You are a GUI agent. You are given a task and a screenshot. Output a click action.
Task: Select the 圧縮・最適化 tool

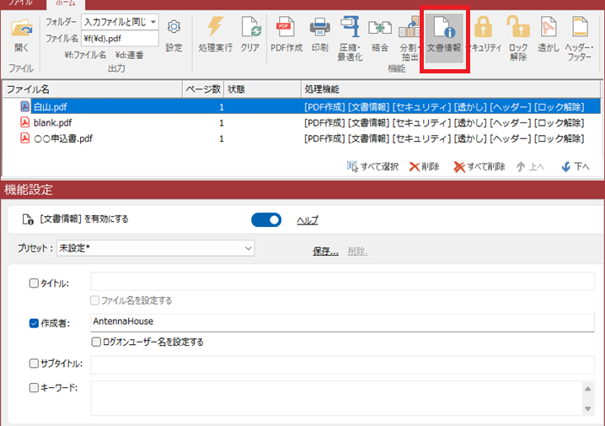coord(350,39)
